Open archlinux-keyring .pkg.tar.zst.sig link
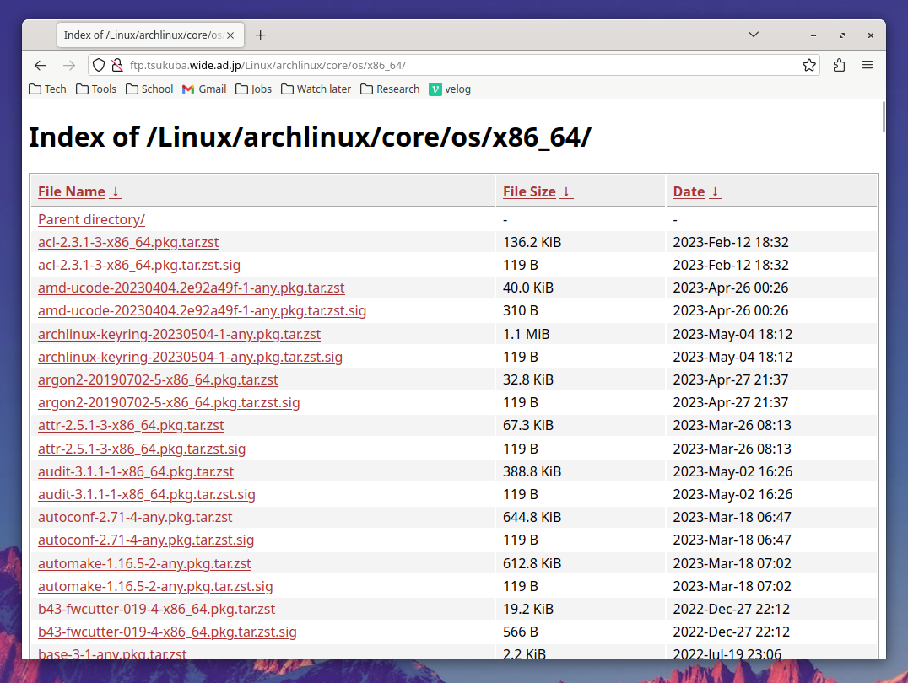Screen dimensions: 908x683 [x=190, y=358]
